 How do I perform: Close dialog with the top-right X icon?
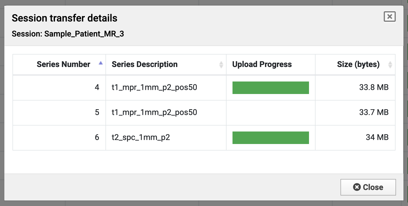coord(389,17)
